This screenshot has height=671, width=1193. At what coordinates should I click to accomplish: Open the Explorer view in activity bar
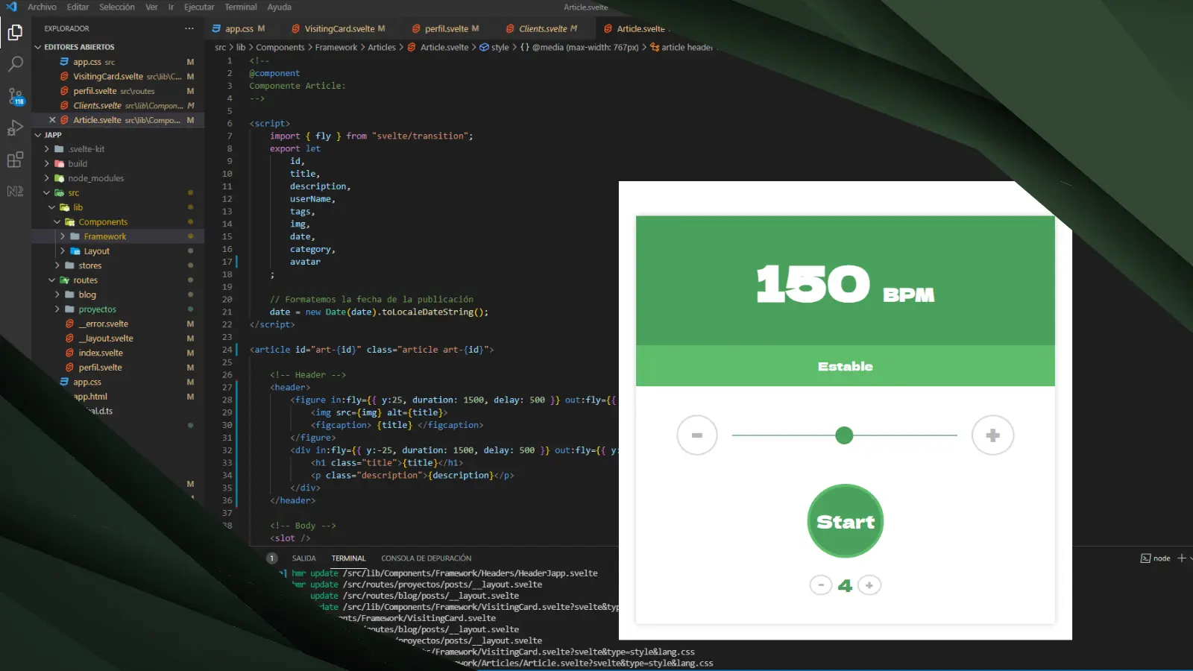(x=15, y=32)
